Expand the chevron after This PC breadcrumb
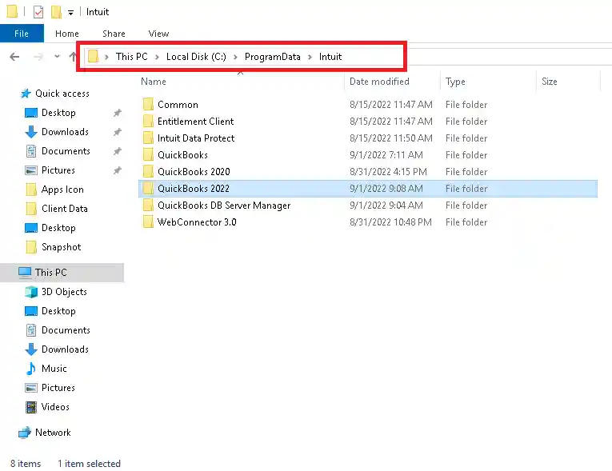The height and width of the screenshot is (471, 612). click(157, 57)
